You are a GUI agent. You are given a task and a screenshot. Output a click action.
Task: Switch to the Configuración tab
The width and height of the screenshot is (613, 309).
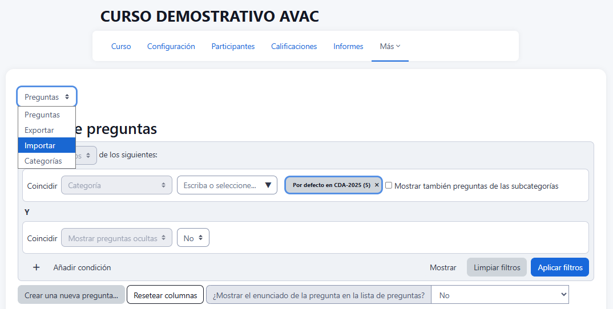[x=171, y=46]
